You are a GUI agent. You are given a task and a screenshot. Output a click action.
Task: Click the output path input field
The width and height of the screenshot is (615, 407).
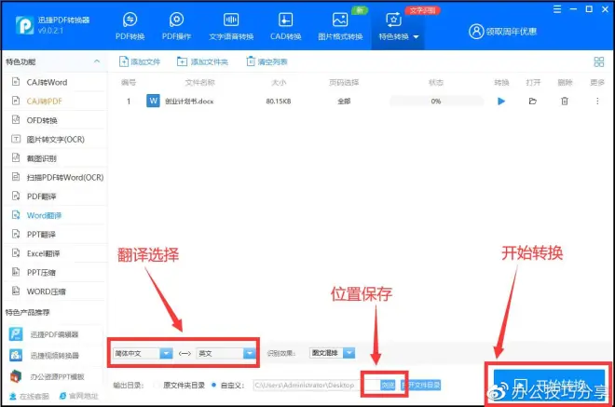click(x=316, y=385)
